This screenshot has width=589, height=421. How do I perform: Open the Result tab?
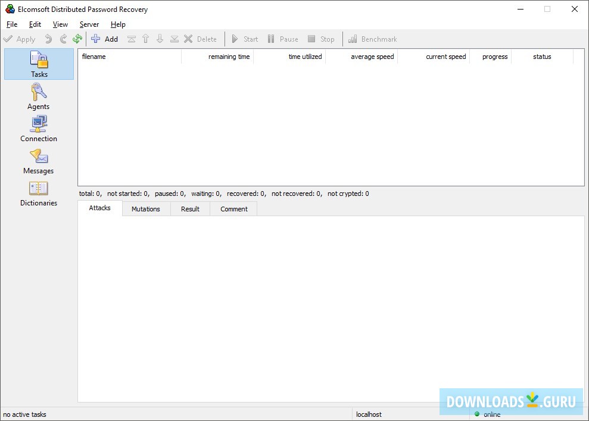190,209
